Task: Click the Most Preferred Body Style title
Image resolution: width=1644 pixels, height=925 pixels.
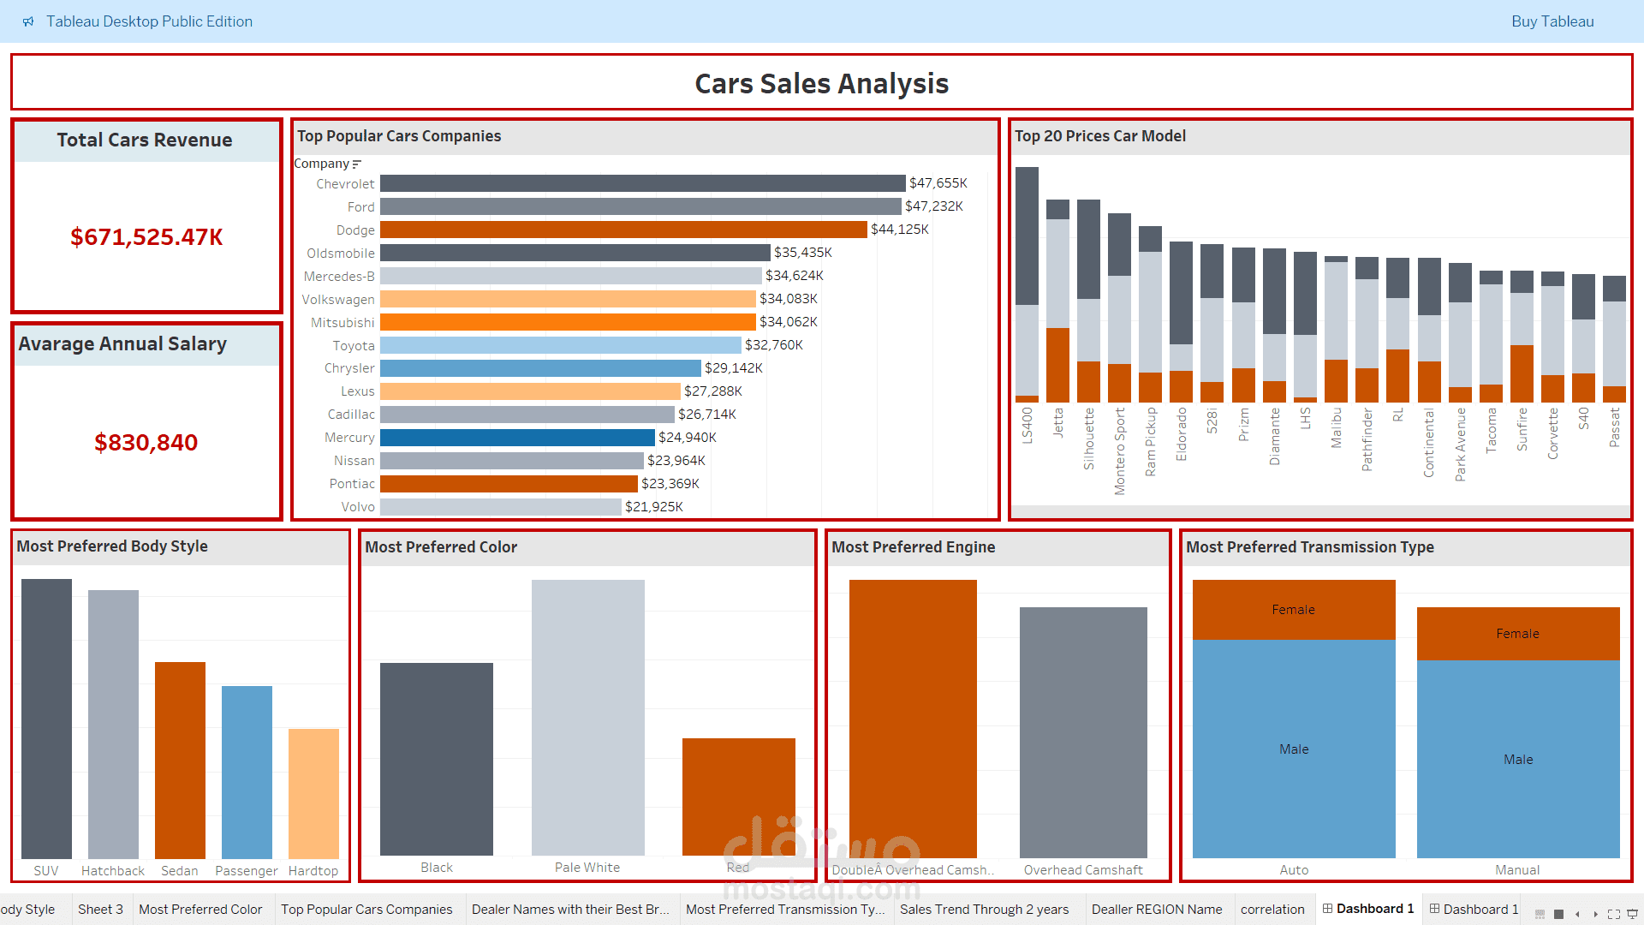Action: click(112, 546)
